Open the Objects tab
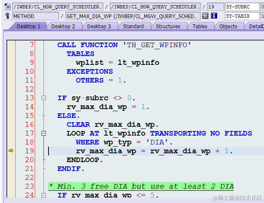The image size is (264, 203). (228, 27)
